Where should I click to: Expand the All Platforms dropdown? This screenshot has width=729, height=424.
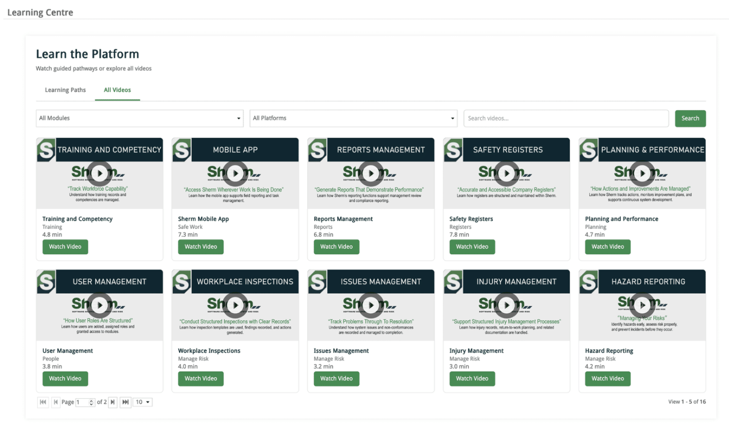coord(353,118)
